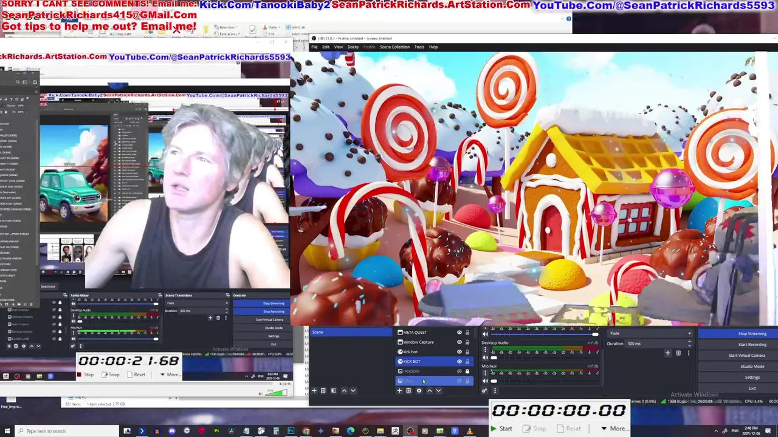Screen dimensions: 778x437
Task: Open the Scene Collection menu
Action: [394, 47]
